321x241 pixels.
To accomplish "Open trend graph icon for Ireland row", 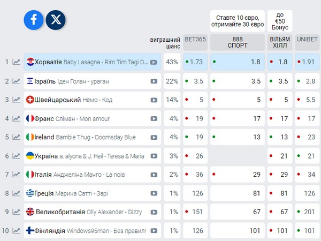I will point(16,137).
